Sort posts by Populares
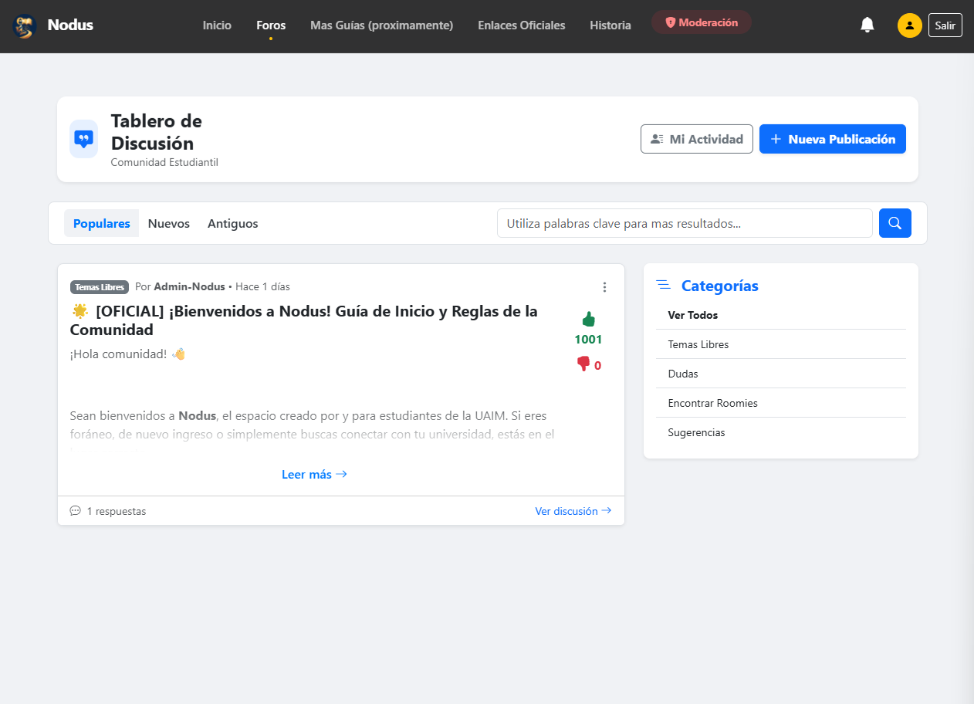The width and height of the screenshot is (974, 704). [101, 223]
